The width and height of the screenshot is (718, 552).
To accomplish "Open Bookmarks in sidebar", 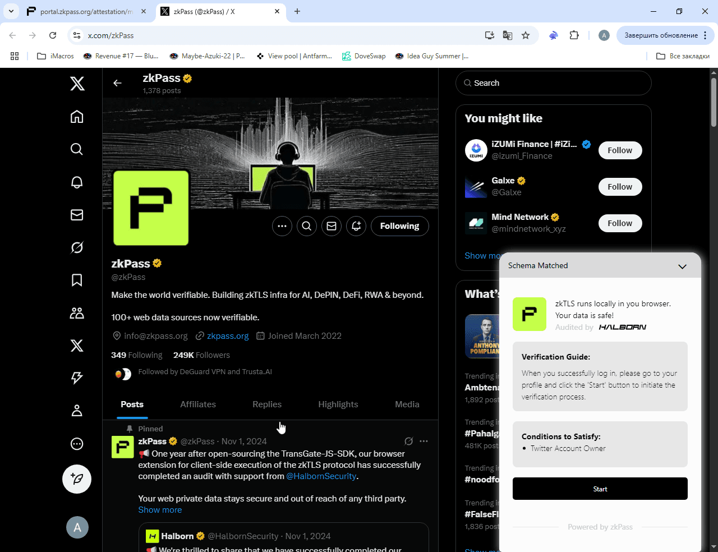I will pyautogui.click(x=77, y=280).
